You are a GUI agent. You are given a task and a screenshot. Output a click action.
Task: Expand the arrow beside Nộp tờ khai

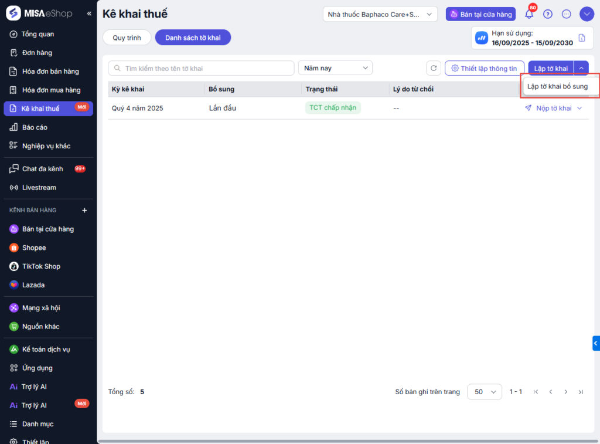pos(579,109)
